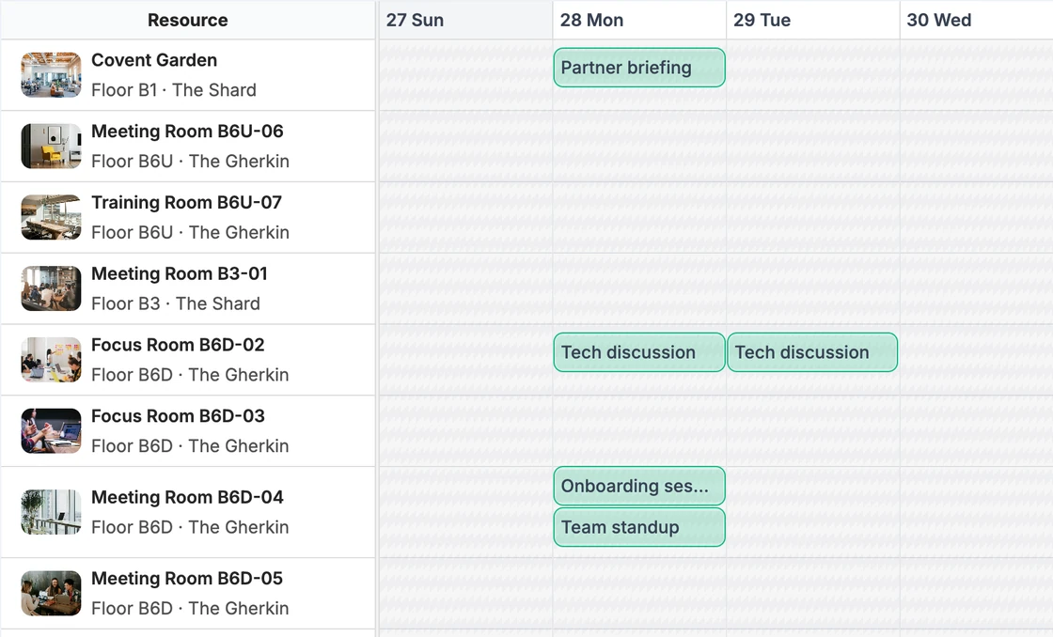Select the Training Room B6U-07 name
The image size is (1053, 637).
tap(187, 202)
